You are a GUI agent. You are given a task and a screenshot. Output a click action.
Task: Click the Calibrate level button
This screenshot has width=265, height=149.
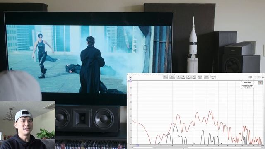(206, 77)
